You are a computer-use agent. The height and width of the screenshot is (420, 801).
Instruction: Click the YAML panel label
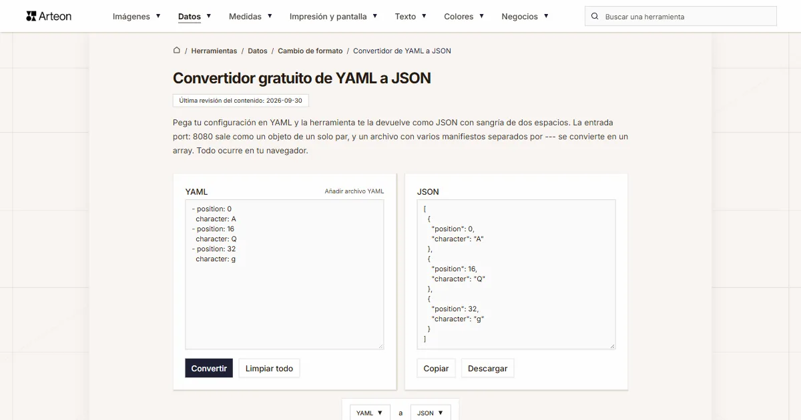click(x=196, y=191)
